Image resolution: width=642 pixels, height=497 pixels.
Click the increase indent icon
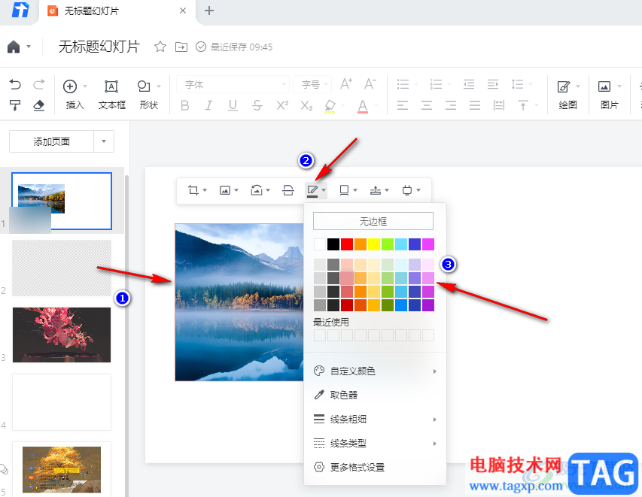493,85
